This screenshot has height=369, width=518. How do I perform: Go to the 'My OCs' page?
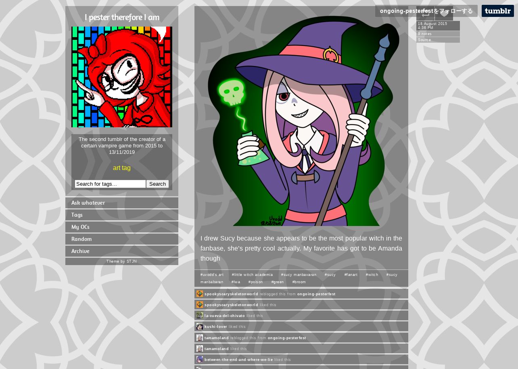pyautogui.click(x=122, y=227)
